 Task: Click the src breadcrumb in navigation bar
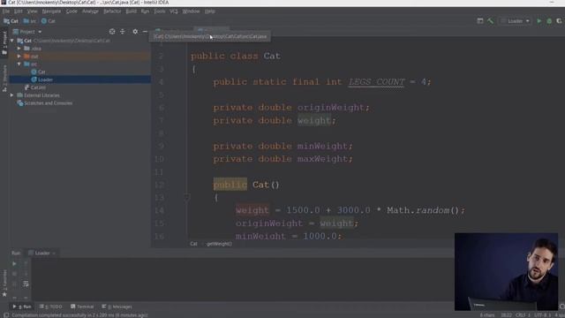(x=30, y=21)
